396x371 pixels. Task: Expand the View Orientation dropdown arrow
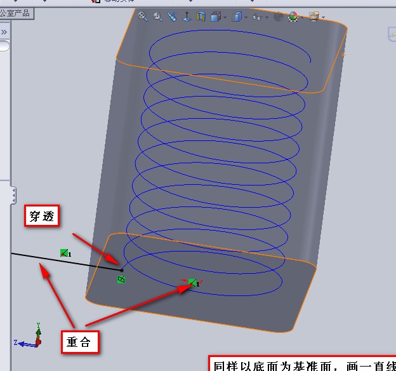click(225, 18)
